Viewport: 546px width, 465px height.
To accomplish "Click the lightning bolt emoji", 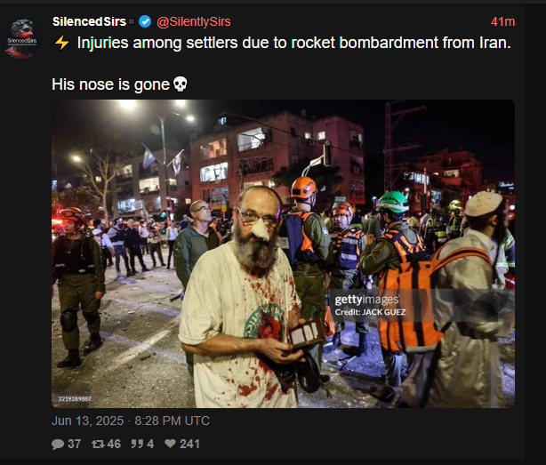I will pos(62,43).
